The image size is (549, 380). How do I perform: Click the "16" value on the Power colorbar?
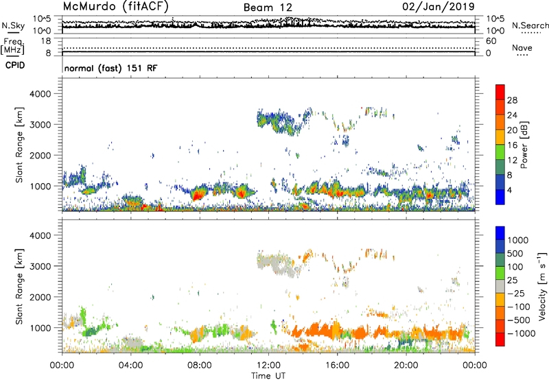point(512,145)
